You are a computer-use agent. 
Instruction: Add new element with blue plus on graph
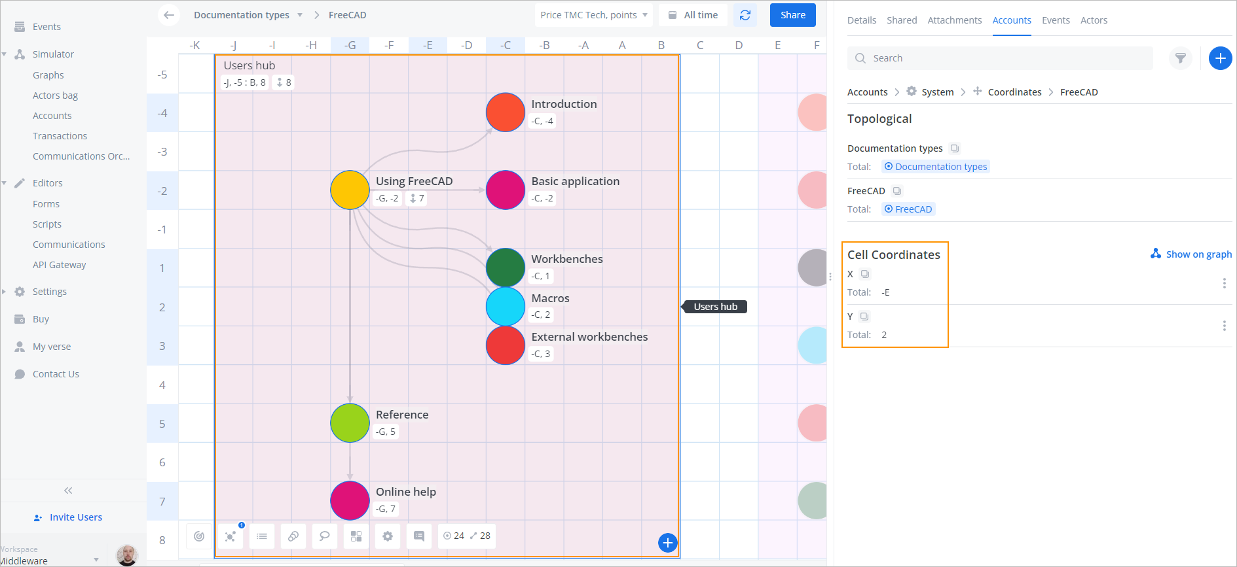click(x=667, y=543)
